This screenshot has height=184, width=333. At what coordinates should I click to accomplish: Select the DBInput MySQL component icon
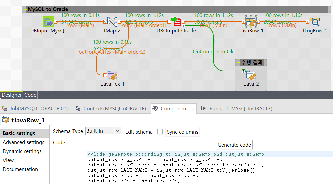tap(48, 22)
